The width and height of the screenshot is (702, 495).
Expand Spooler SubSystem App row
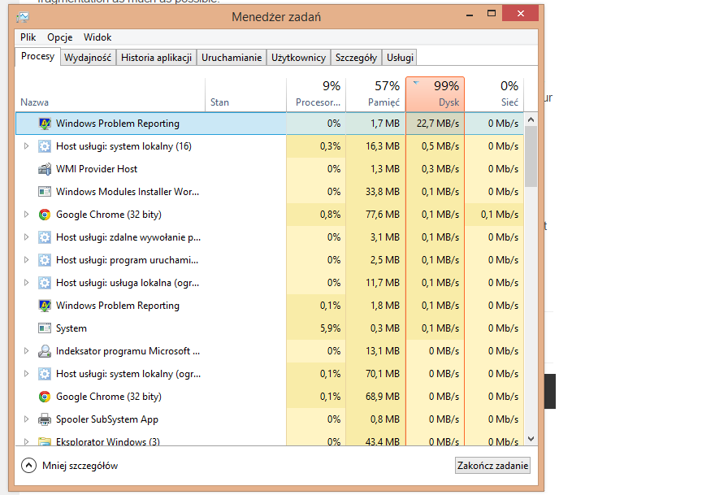click(27, 419)
